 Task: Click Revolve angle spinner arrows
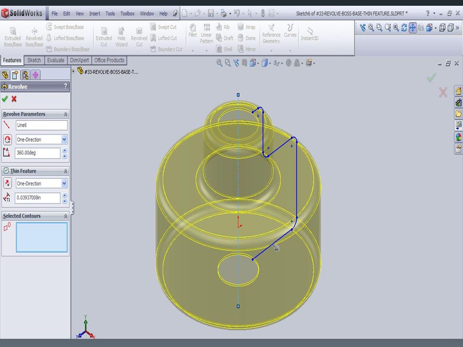coord(65,153)
